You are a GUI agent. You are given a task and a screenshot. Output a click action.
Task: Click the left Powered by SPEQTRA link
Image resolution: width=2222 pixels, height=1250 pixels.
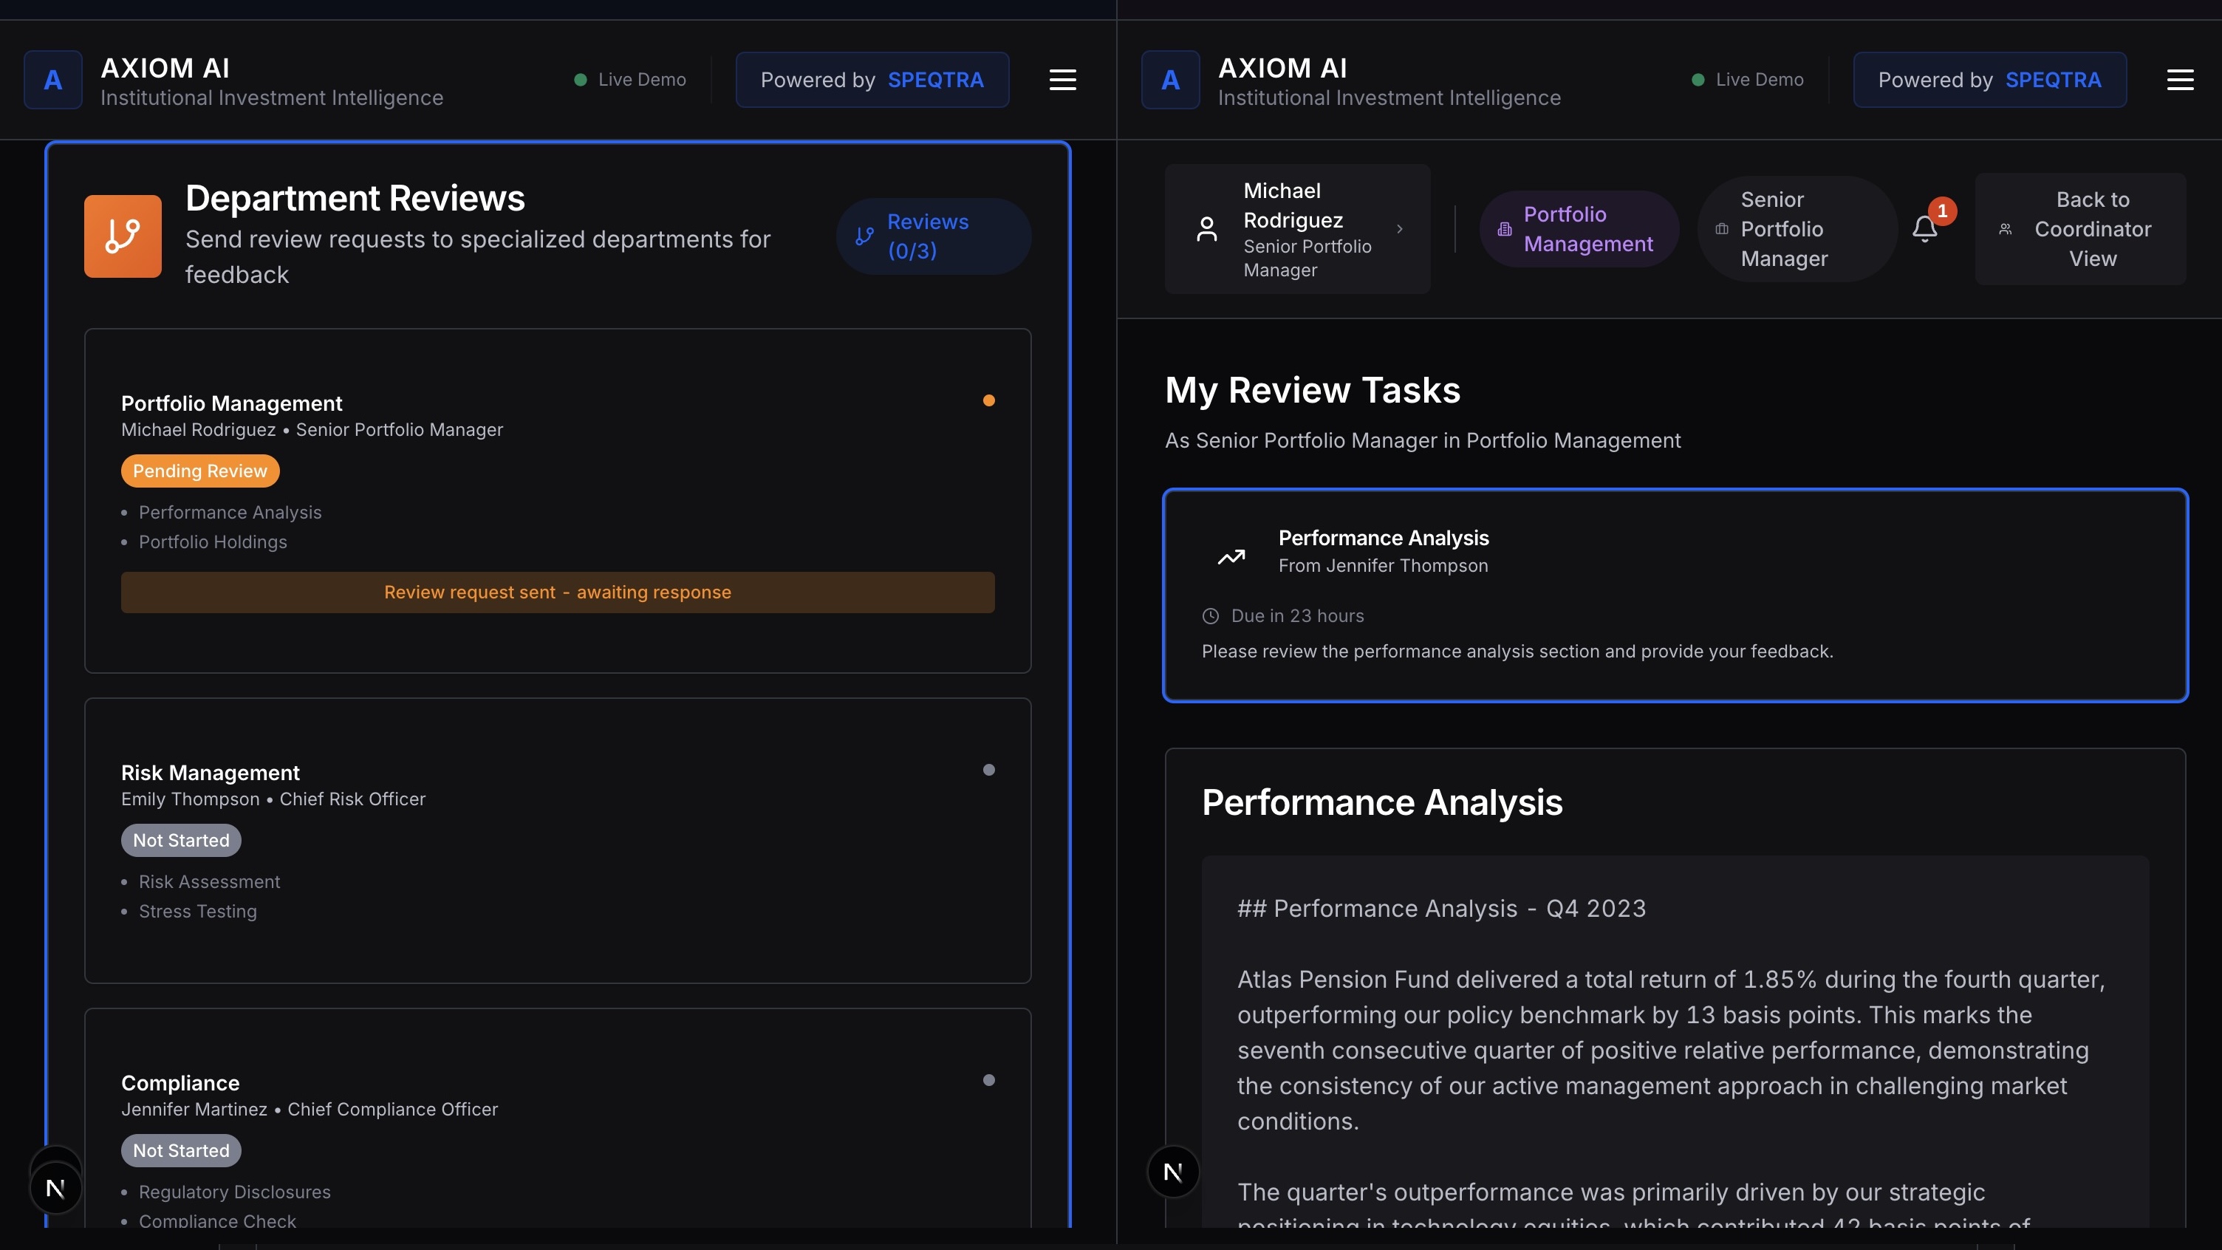tap(871, 79)
